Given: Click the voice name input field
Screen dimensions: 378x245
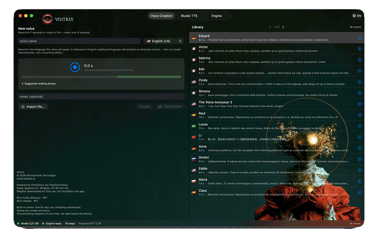Looking at the screenshot, I should click(x=79, y=41).
